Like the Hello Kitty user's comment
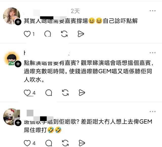Viewport: 162px width, 147px height. [x=27, y=143]
